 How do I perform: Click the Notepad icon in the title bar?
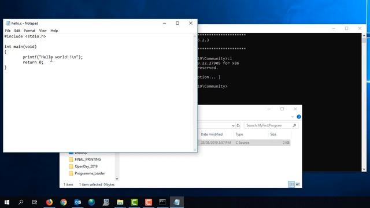(8, 23)
